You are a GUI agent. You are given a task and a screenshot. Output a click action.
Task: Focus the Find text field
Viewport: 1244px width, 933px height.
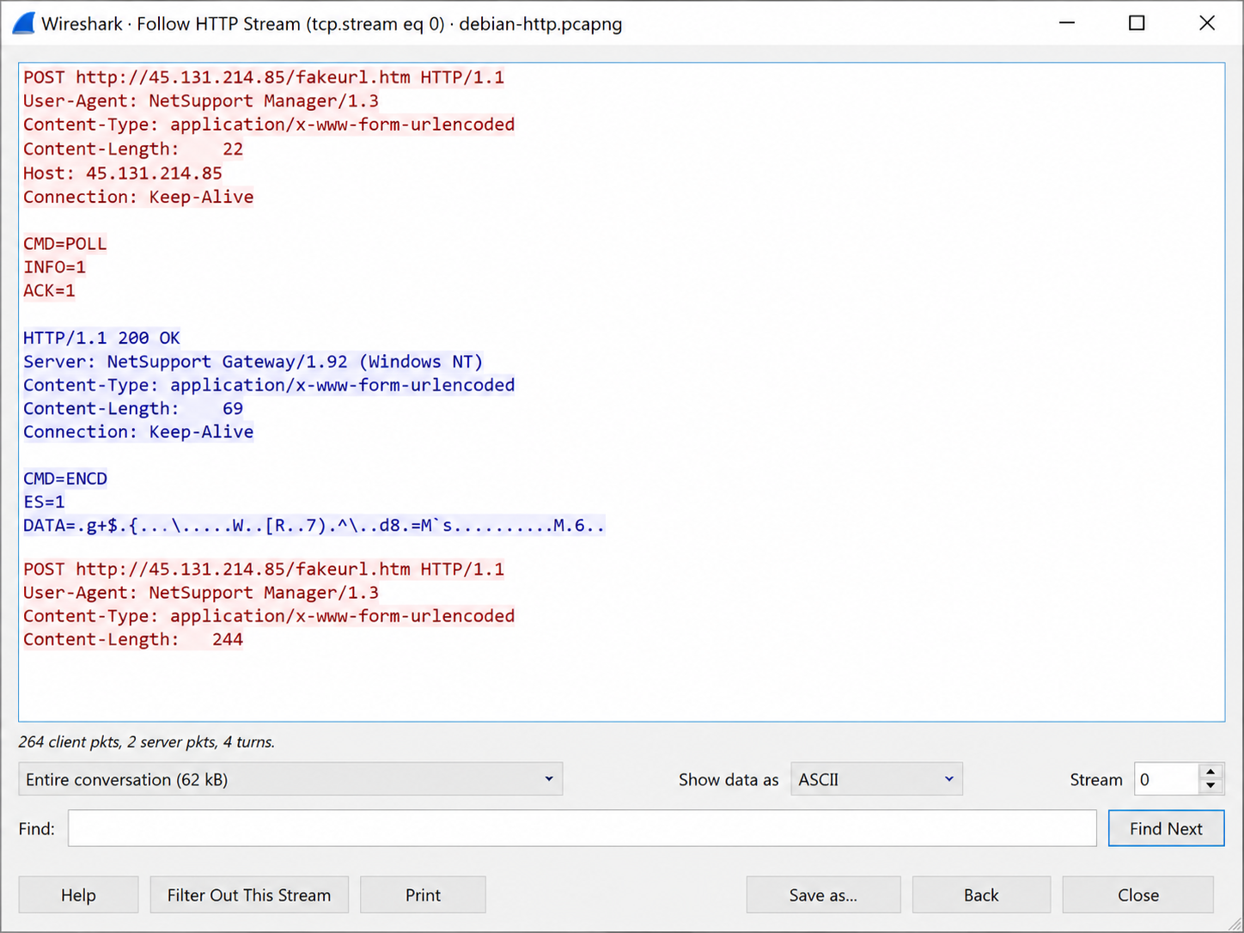coord(582,828)
